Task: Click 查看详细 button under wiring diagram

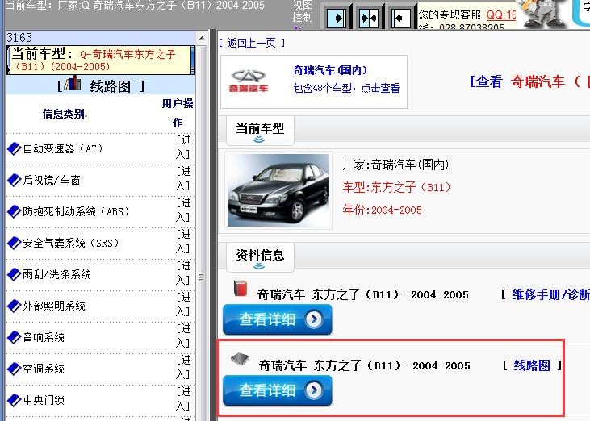Action: (x=278, y=390)
